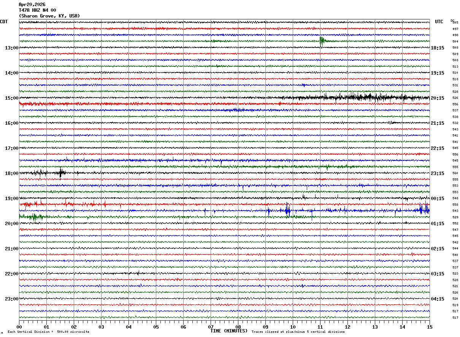Click the minute tick label 03
Screen dimensions: 460x337
(x=101, y=327)
